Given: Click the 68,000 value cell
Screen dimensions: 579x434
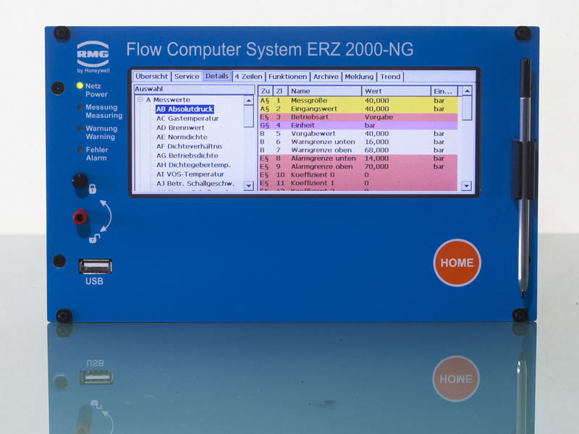Looking at the screenshot, I should [376, 150].
